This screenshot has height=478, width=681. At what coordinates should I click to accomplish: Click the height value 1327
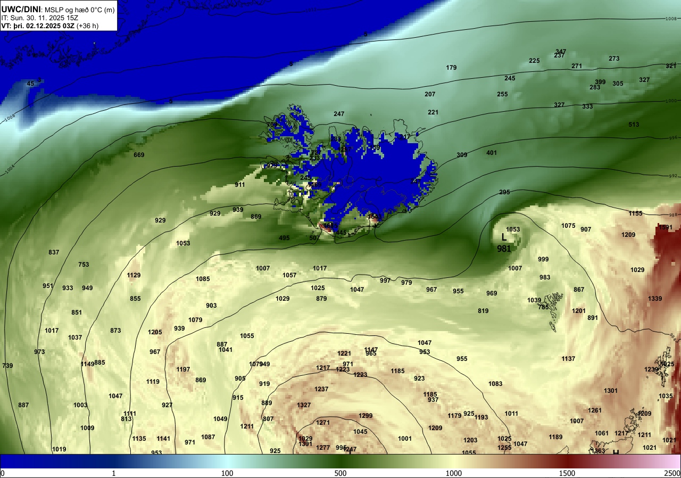coord(304,405)
